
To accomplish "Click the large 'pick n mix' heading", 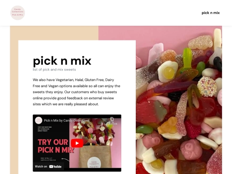I will pos(62,61).
